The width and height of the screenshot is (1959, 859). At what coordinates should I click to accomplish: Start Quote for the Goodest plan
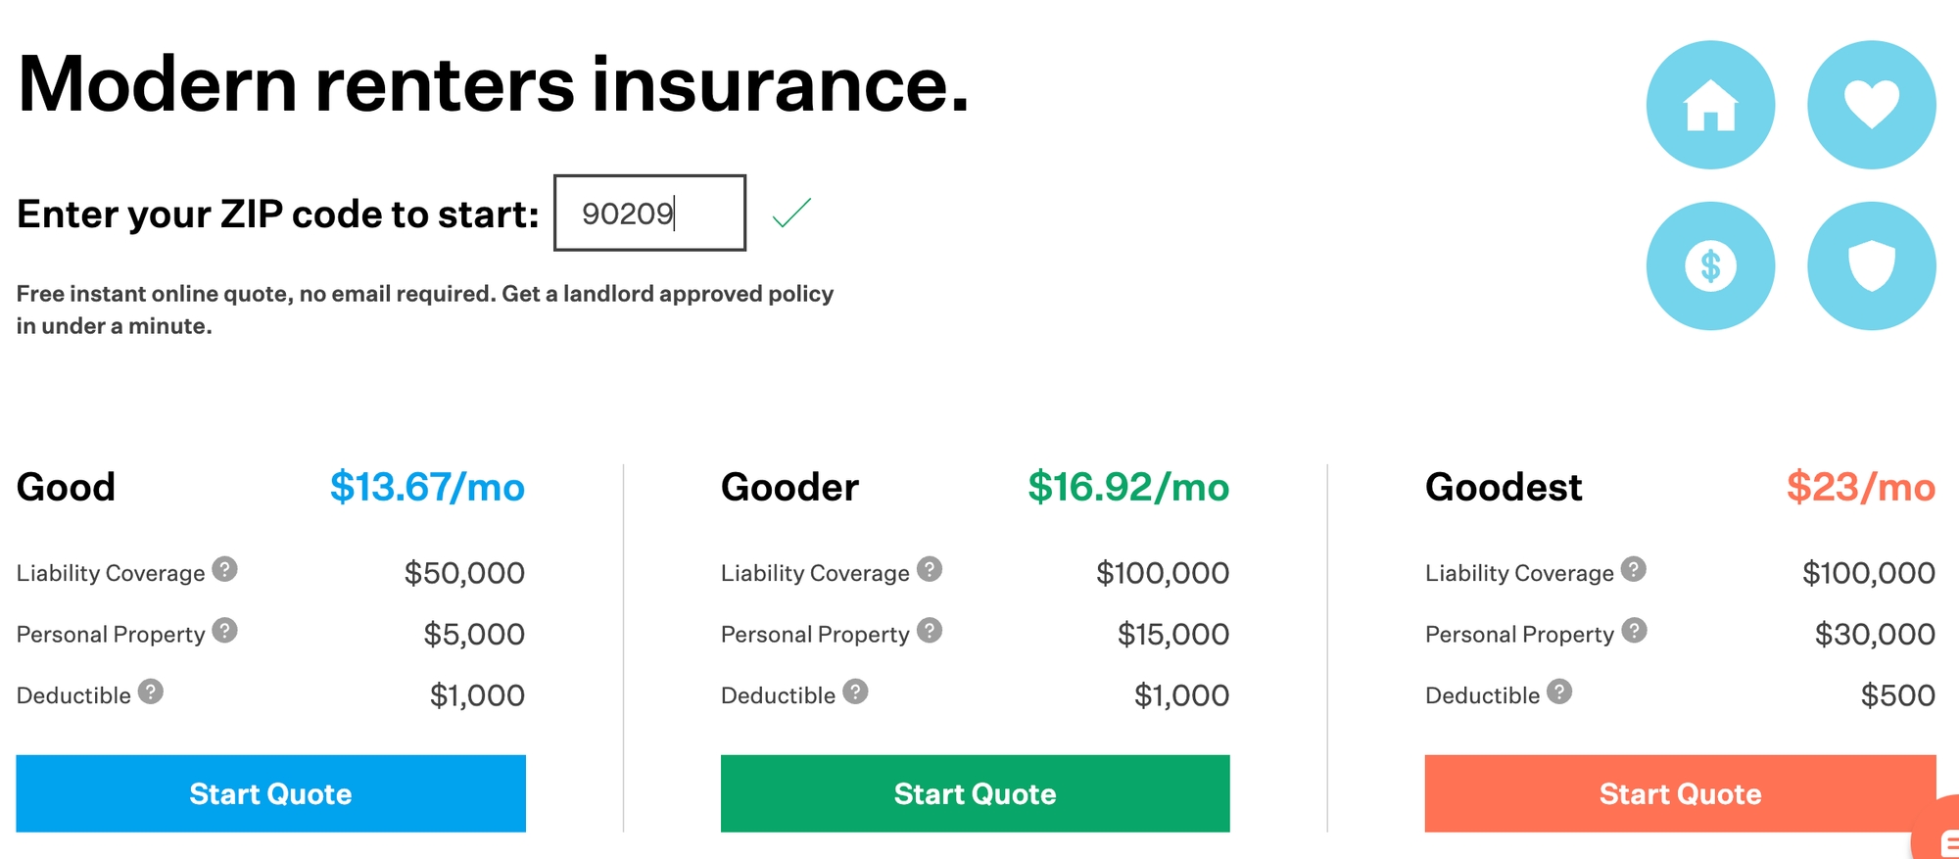click(1680, 793)
